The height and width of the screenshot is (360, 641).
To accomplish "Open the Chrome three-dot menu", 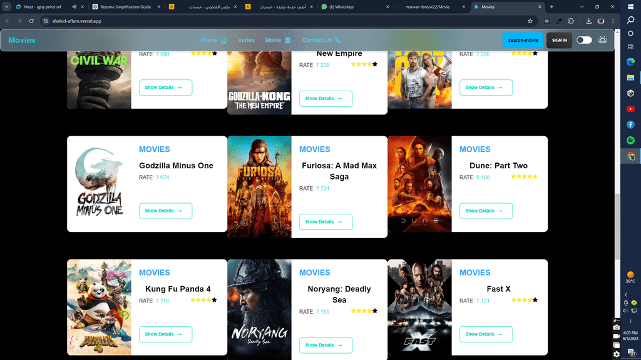I will point(613,21).
